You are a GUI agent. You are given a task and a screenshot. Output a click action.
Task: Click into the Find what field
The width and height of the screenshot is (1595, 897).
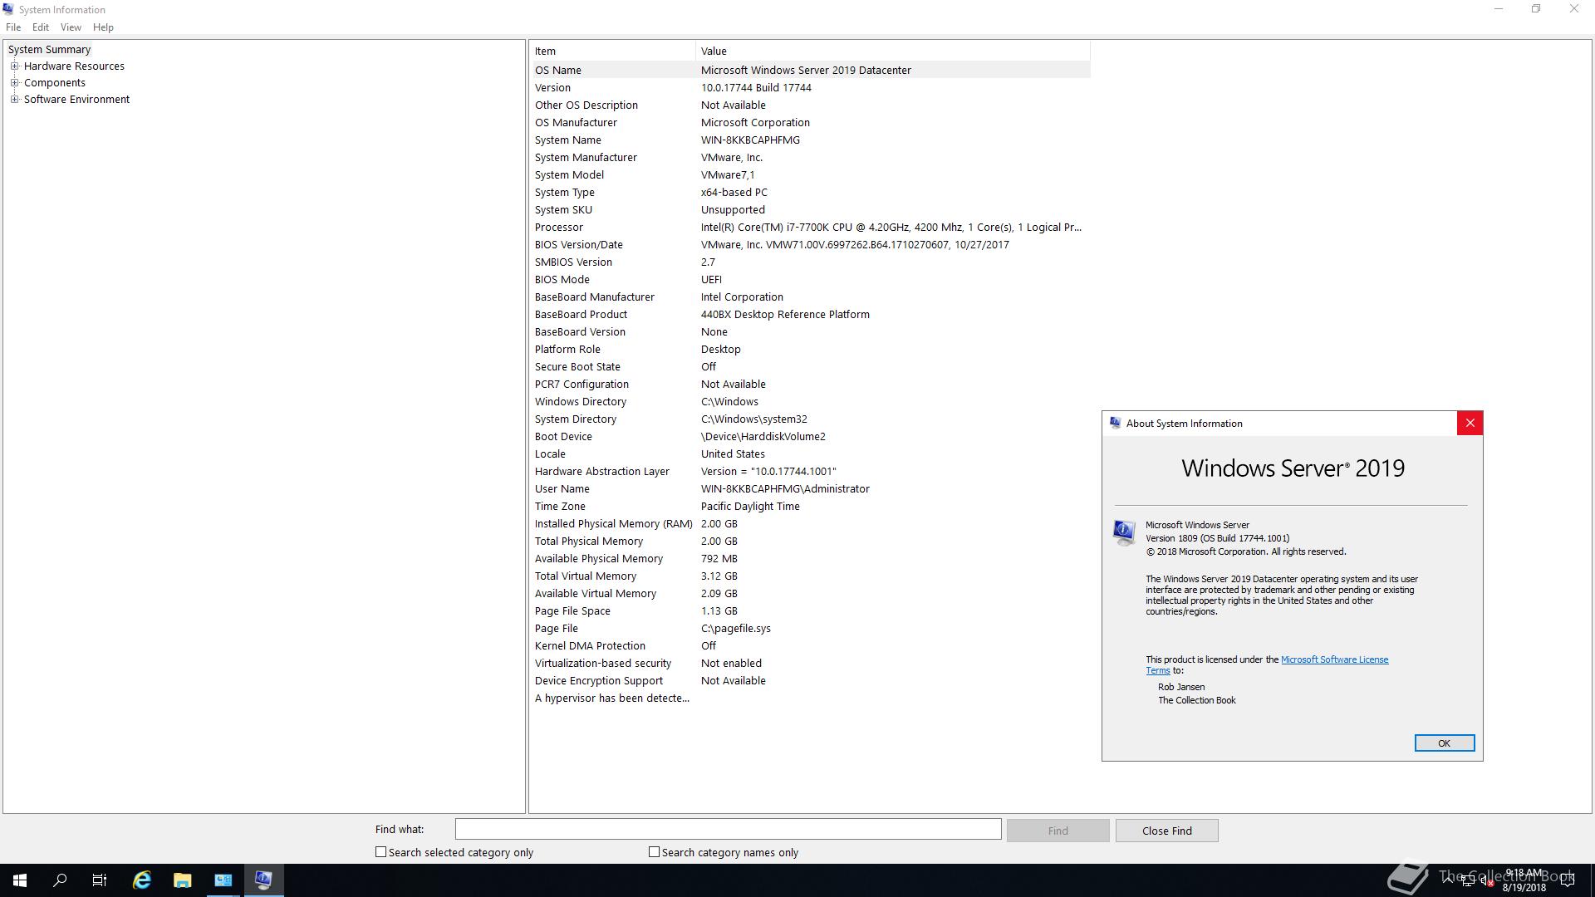[x=728, y=829]
